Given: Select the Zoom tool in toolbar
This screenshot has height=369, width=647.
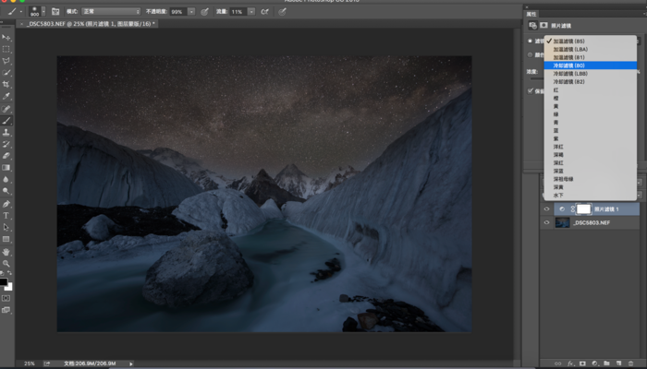Looking at the screenshot, I should click(x=6, y=263).
